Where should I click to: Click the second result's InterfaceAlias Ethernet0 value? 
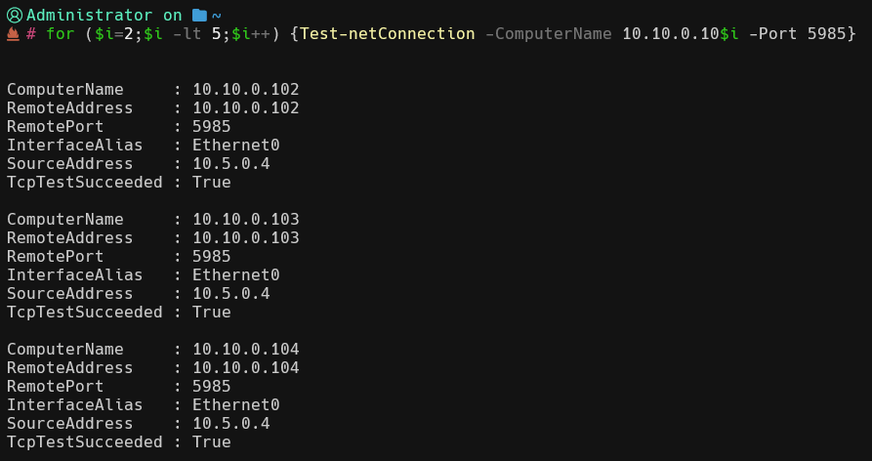pos(235,275)
